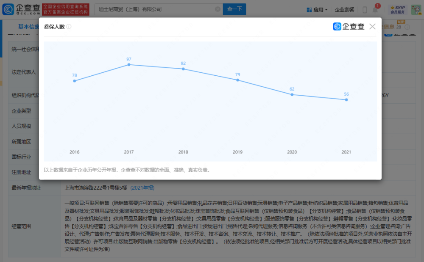Viewport: 424px width, 262px height.
Task: Click the address 上海市湖滨路222号1号楼5楼
Action: click(x=96, y=188)
